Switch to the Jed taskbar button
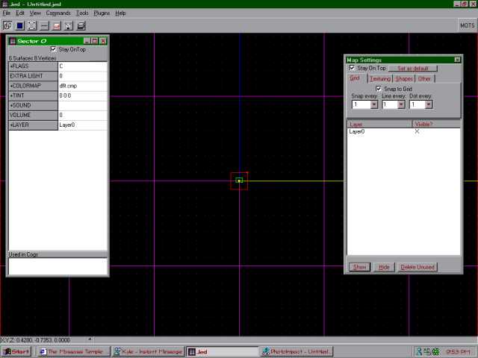Image resolution: width=478 pixels, height=358 pixels. point(223,352)
